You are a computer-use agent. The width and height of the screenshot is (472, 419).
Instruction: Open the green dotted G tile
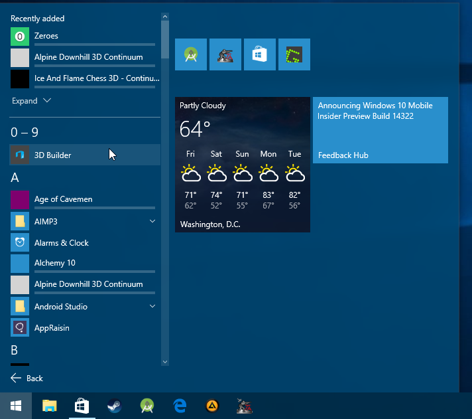pyautogui.click(x=294, y=54)
